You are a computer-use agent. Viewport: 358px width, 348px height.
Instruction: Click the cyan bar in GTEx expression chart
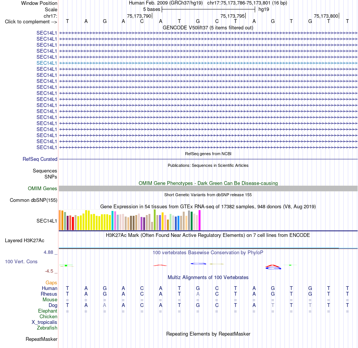112,220
